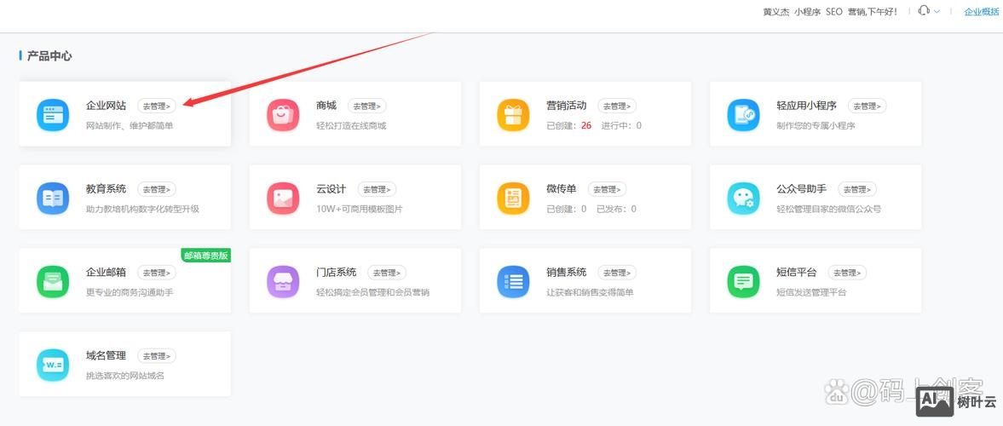Click the 短信平台 title text

[x=797, y=272]
